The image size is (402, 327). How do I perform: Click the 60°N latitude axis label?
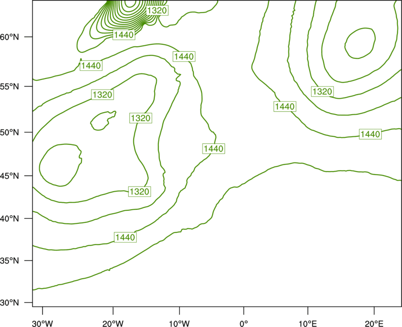10,37
